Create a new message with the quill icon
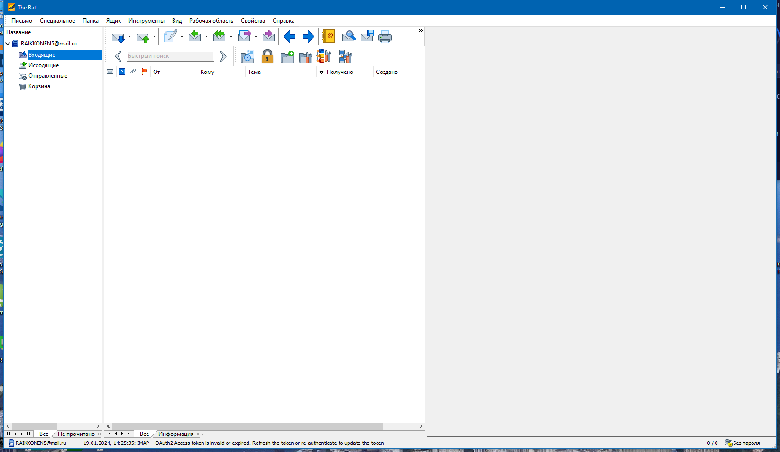The width and height of the screenshot is (780, 452). [170, 36]
